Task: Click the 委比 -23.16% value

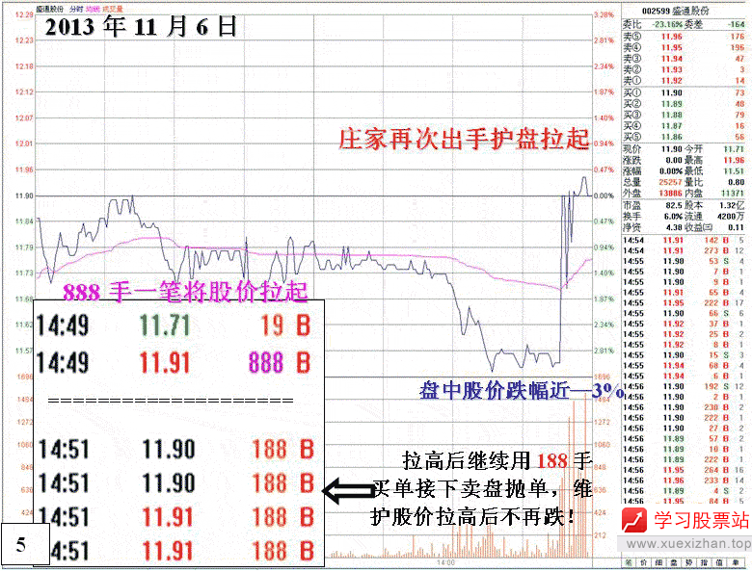Action: click(x=666, y=24)
